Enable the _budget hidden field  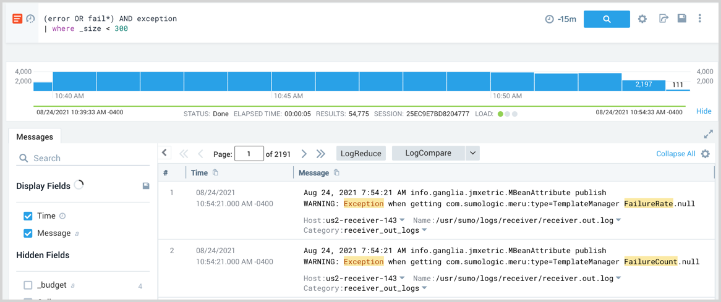coord(28,285)
